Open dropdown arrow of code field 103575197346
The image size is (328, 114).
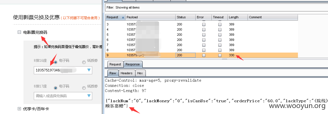coord(89,70)
